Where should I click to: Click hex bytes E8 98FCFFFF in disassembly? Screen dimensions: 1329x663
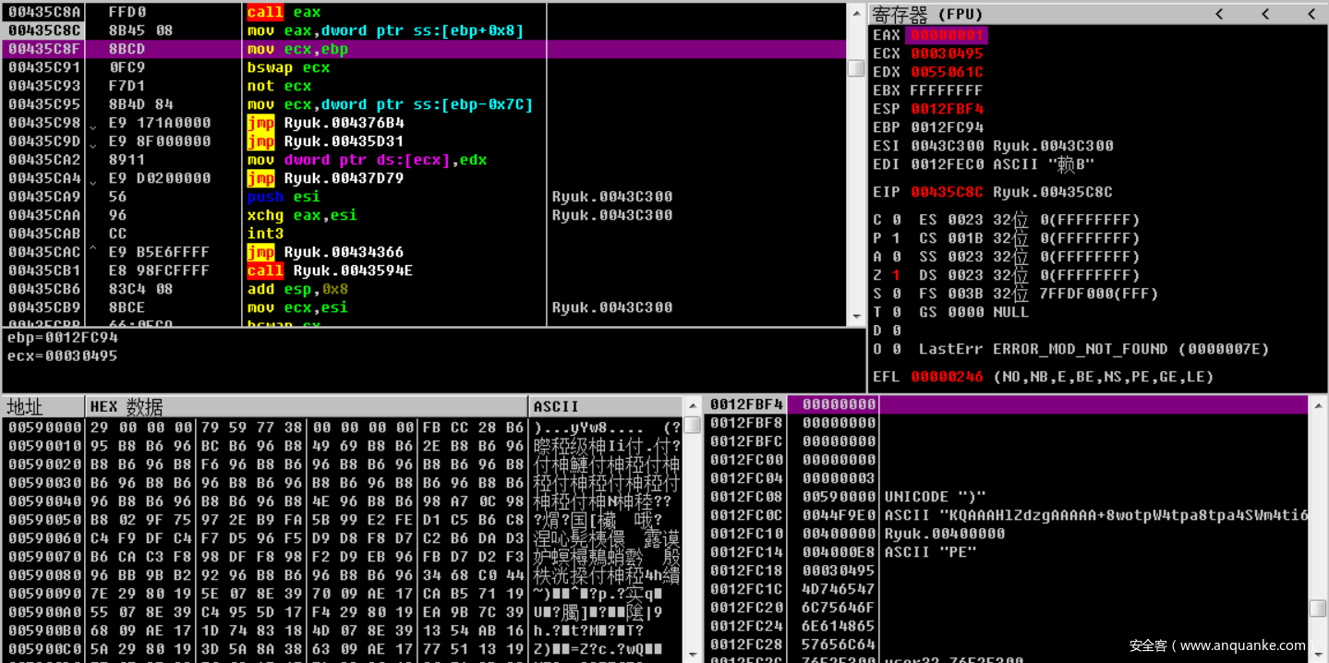[x=159, y=271]
